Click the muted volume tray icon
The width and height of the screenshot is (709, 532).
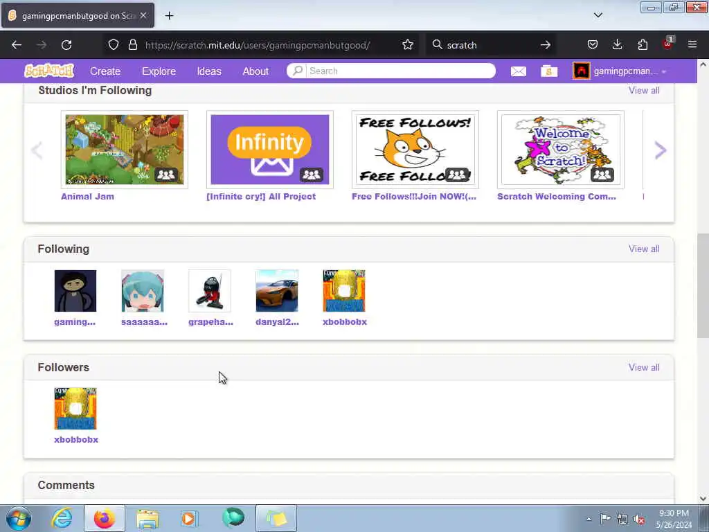(639, 519)
